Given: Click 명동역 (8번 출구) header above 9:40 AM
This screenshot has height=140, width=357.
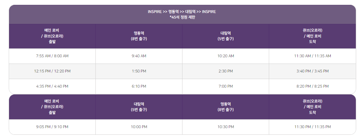Looking at the screenshot, I should click(139, 36).
